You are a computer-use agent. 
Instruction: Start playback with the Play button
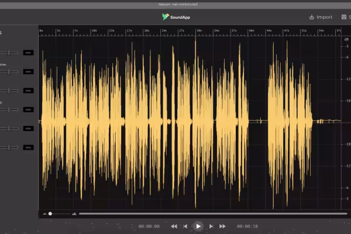pyautogui.click(x=198, y=226)
